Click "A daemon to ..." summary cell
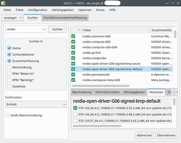 (161, 74)
